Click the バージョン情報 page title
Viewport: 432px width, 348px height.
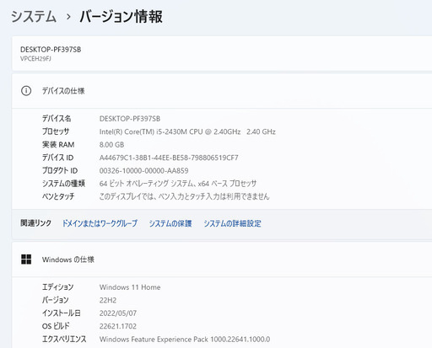click(121, 17)
